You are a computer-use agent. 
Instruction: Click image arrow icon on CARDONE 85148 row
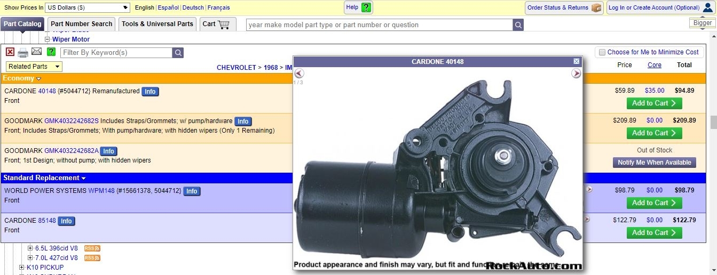pyautogui.click(x=587, y=219)
